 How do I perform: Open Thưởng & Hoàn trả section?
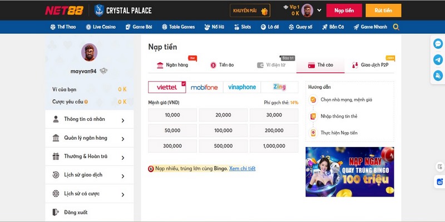pyautogui.click(x=90, y=157)
